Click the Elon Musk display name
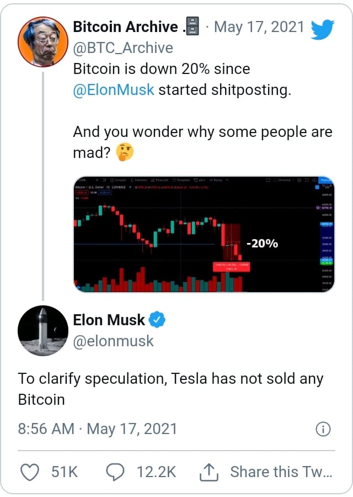 tap(109, 320)
